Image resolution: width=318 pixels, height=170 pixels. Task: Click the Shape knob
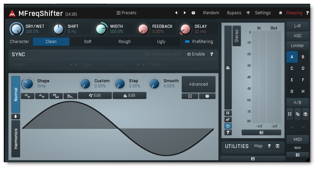click(x=28, y=84)
